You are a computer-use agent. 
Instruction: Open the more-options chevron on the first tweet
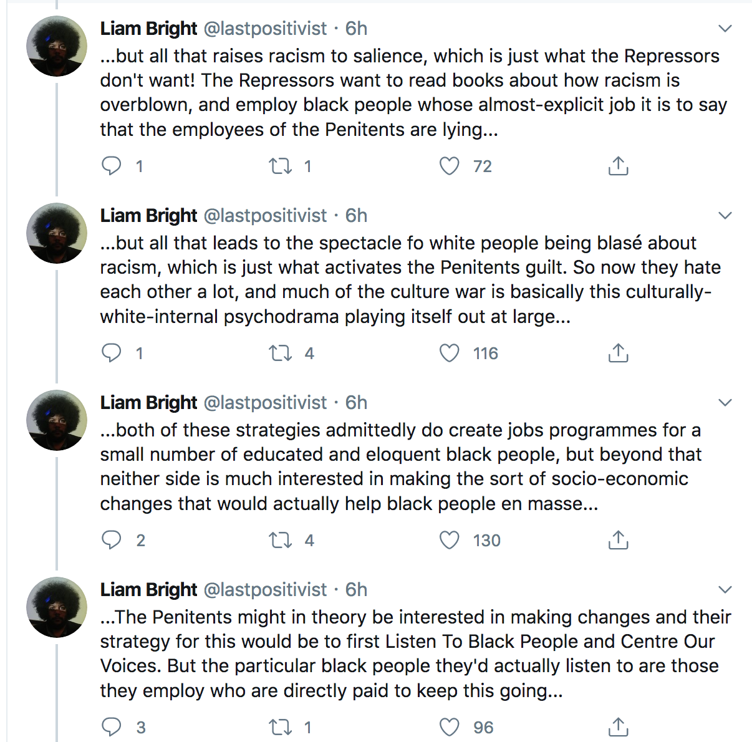click(x=725, y=29)
